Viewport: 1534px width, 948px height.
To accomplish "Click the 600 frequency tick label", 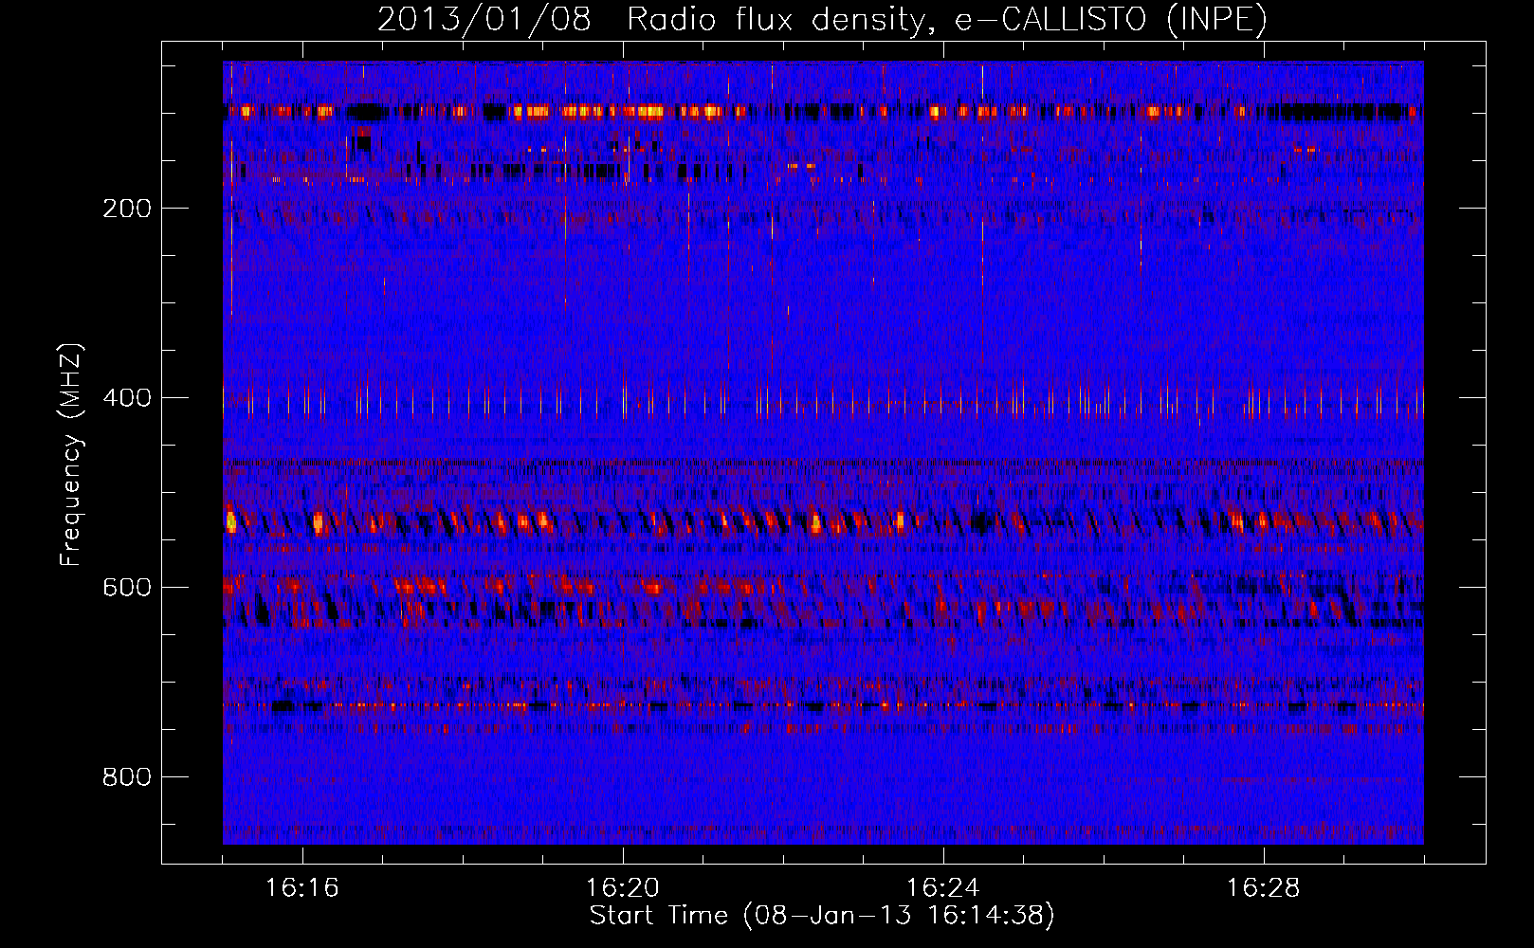I will coord(127,588).
